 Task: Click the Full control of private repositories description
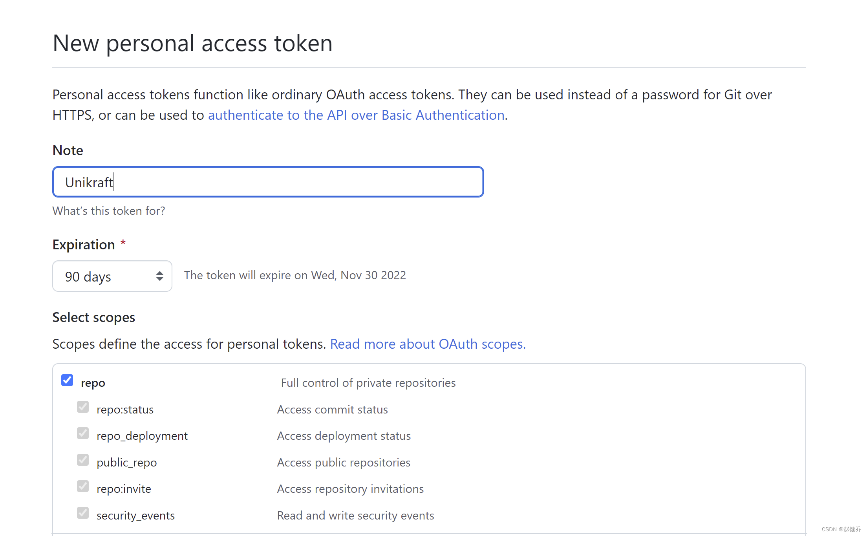(x=368, y=383)
